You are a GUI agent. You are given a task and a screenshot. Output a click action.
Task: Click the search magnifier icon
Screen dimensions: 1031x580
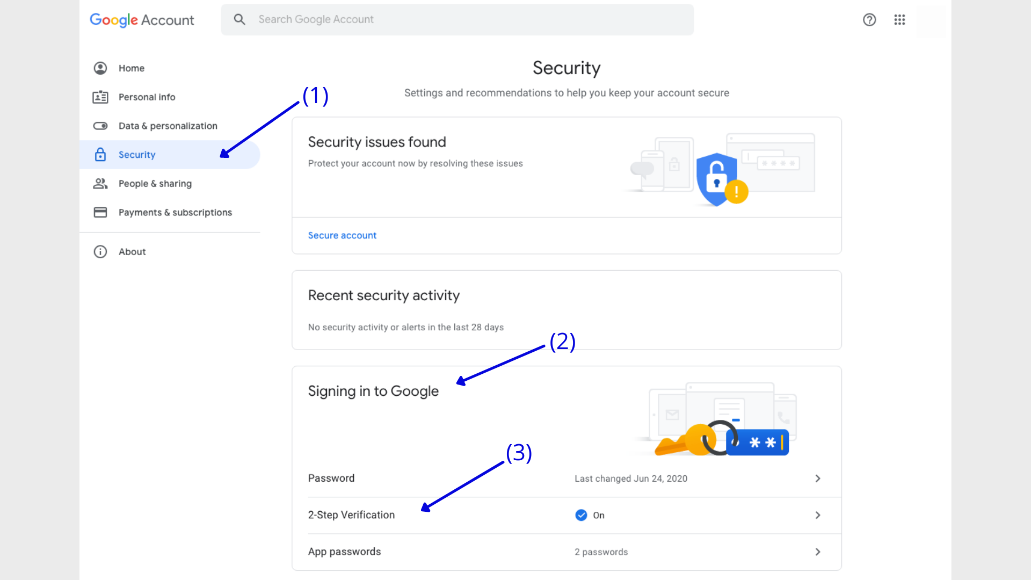(x=239, y=19)
